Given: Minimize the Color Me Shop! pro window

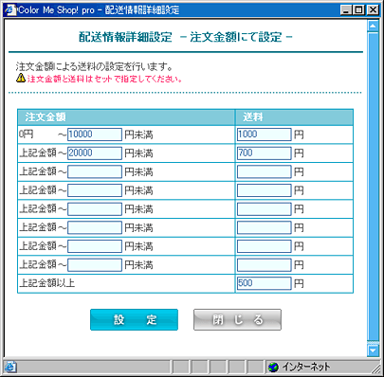Looking at the screenshot, I should coord(346,10).
